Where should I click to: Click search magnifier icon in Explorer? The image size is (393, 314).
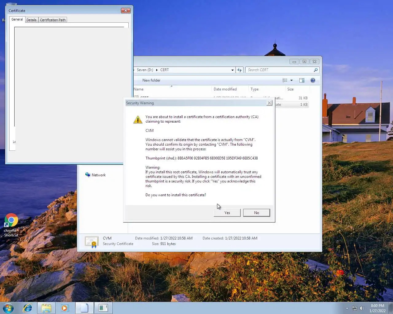[x=316, y=70]
